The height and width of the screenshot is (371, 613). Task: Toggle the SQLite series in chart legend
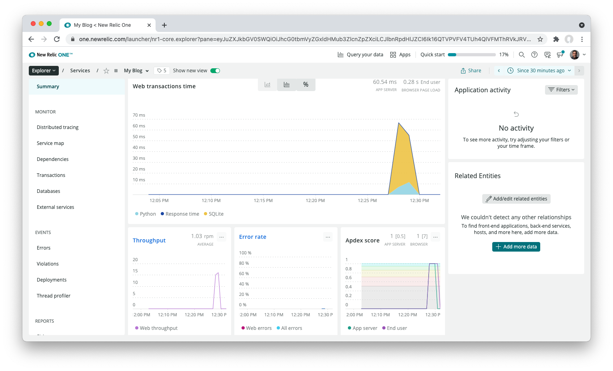coord(214,214)
